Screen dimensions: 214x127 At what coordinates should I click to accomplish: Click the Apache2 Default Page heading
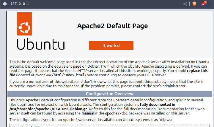point(112,26)
